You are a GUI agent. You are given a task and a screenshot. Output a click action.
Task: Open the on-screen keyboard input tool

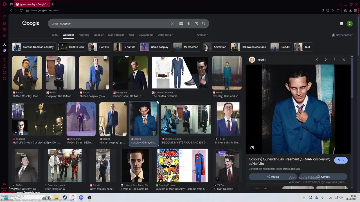181,24
